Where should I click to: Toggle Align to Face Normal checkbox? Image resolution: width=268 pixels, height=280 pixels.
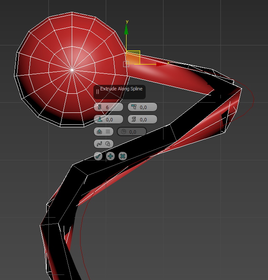[x=104, y=132]
